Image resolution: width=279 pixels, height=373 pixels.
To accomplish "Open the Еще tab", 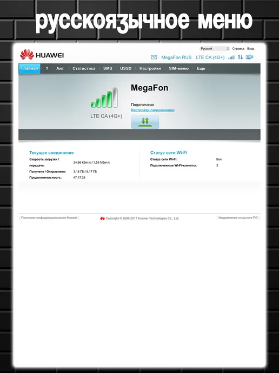I will pyautogui.click(x=201, y=68).
